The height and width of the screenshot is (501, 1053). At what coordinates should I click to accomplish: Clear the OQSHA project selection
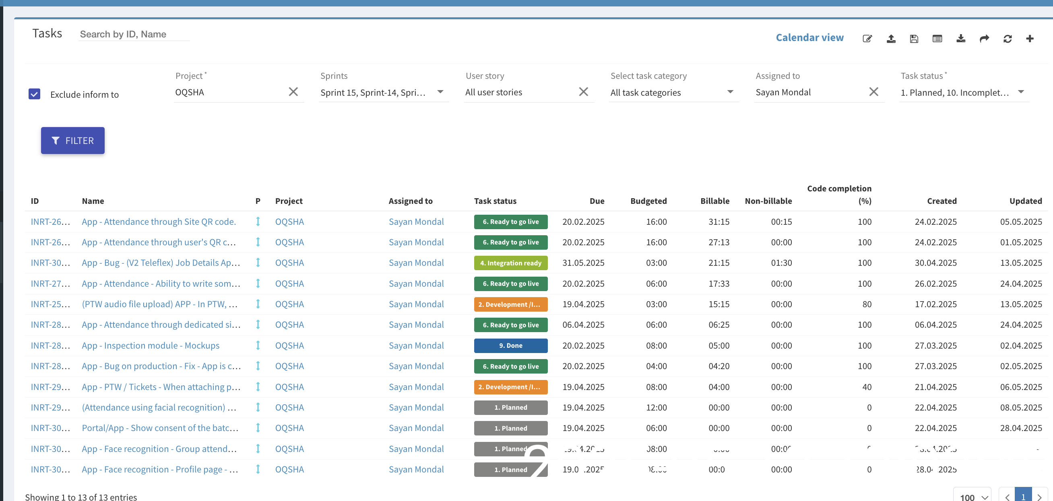pyautogui.click(x=293, y=91)
